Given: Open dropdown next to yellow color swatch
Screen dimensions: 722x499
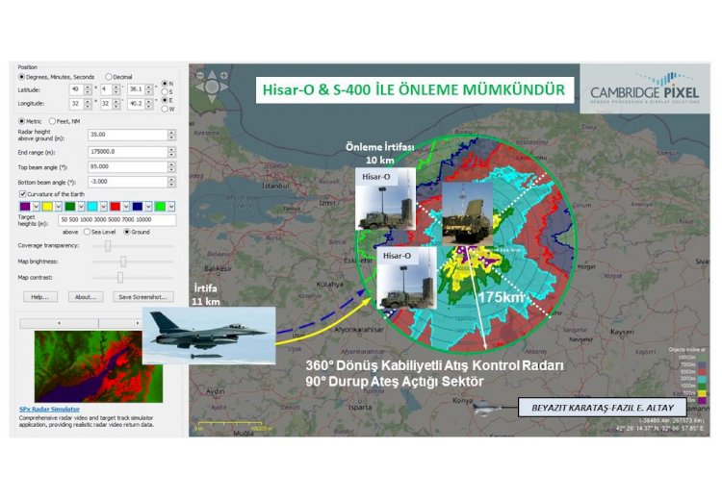Looking at the screenshot, I should point(59,207).
